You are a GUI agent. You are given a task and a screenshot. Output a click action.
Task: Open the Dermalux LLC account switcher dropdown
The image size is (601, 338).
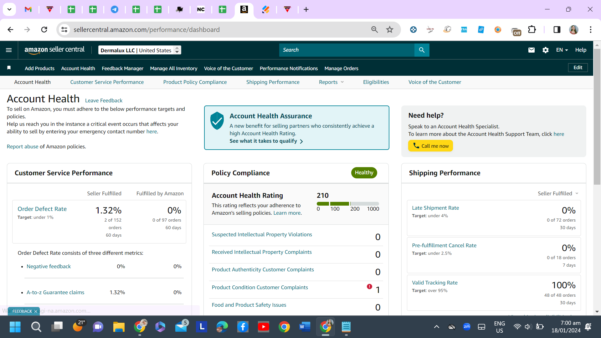click(140, 50)
